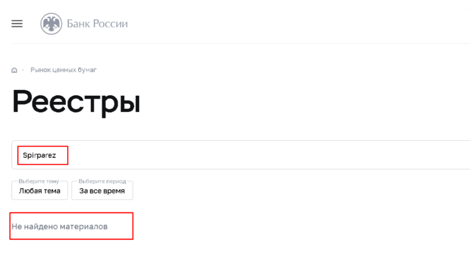This screenshot has width=474, height=254.
Task: Click the top edge of the red box around Spirparez
Action: click(42, 147)
